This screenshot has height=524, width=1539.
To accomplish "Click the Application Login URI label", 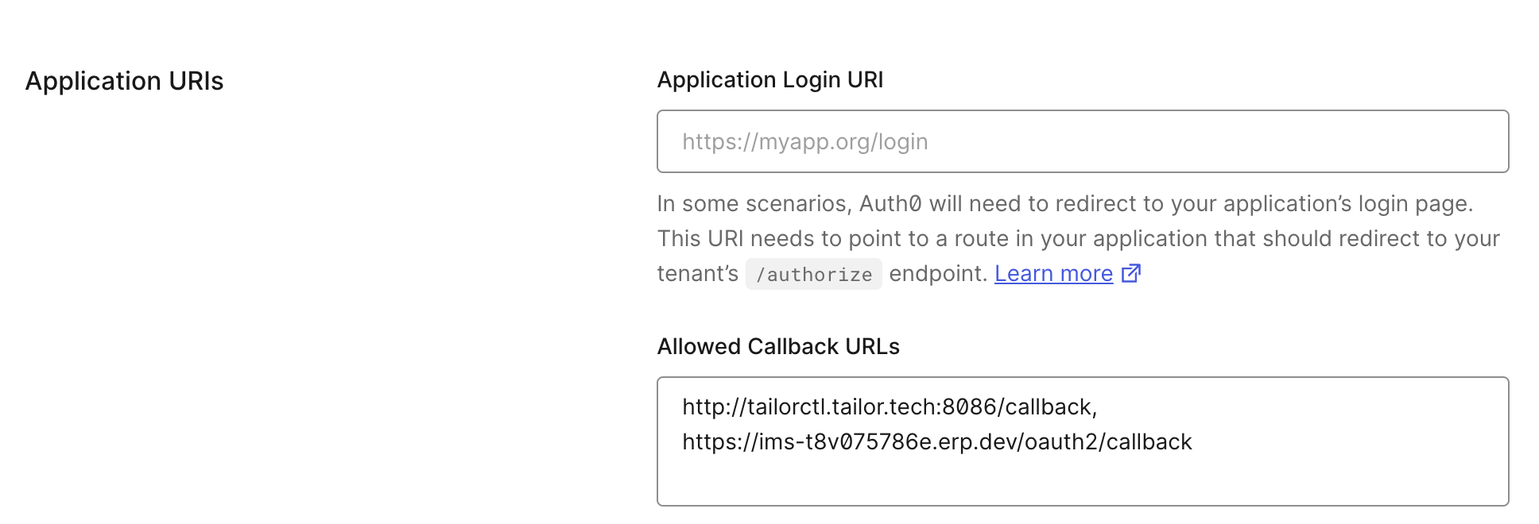I will tap(770, 79).
